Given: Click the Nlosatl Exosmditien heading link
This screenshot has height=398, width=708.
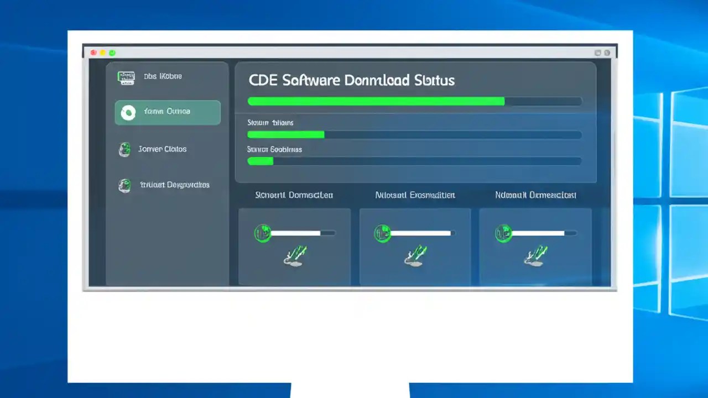Looking at the screenshot, I should click(414, 195).
